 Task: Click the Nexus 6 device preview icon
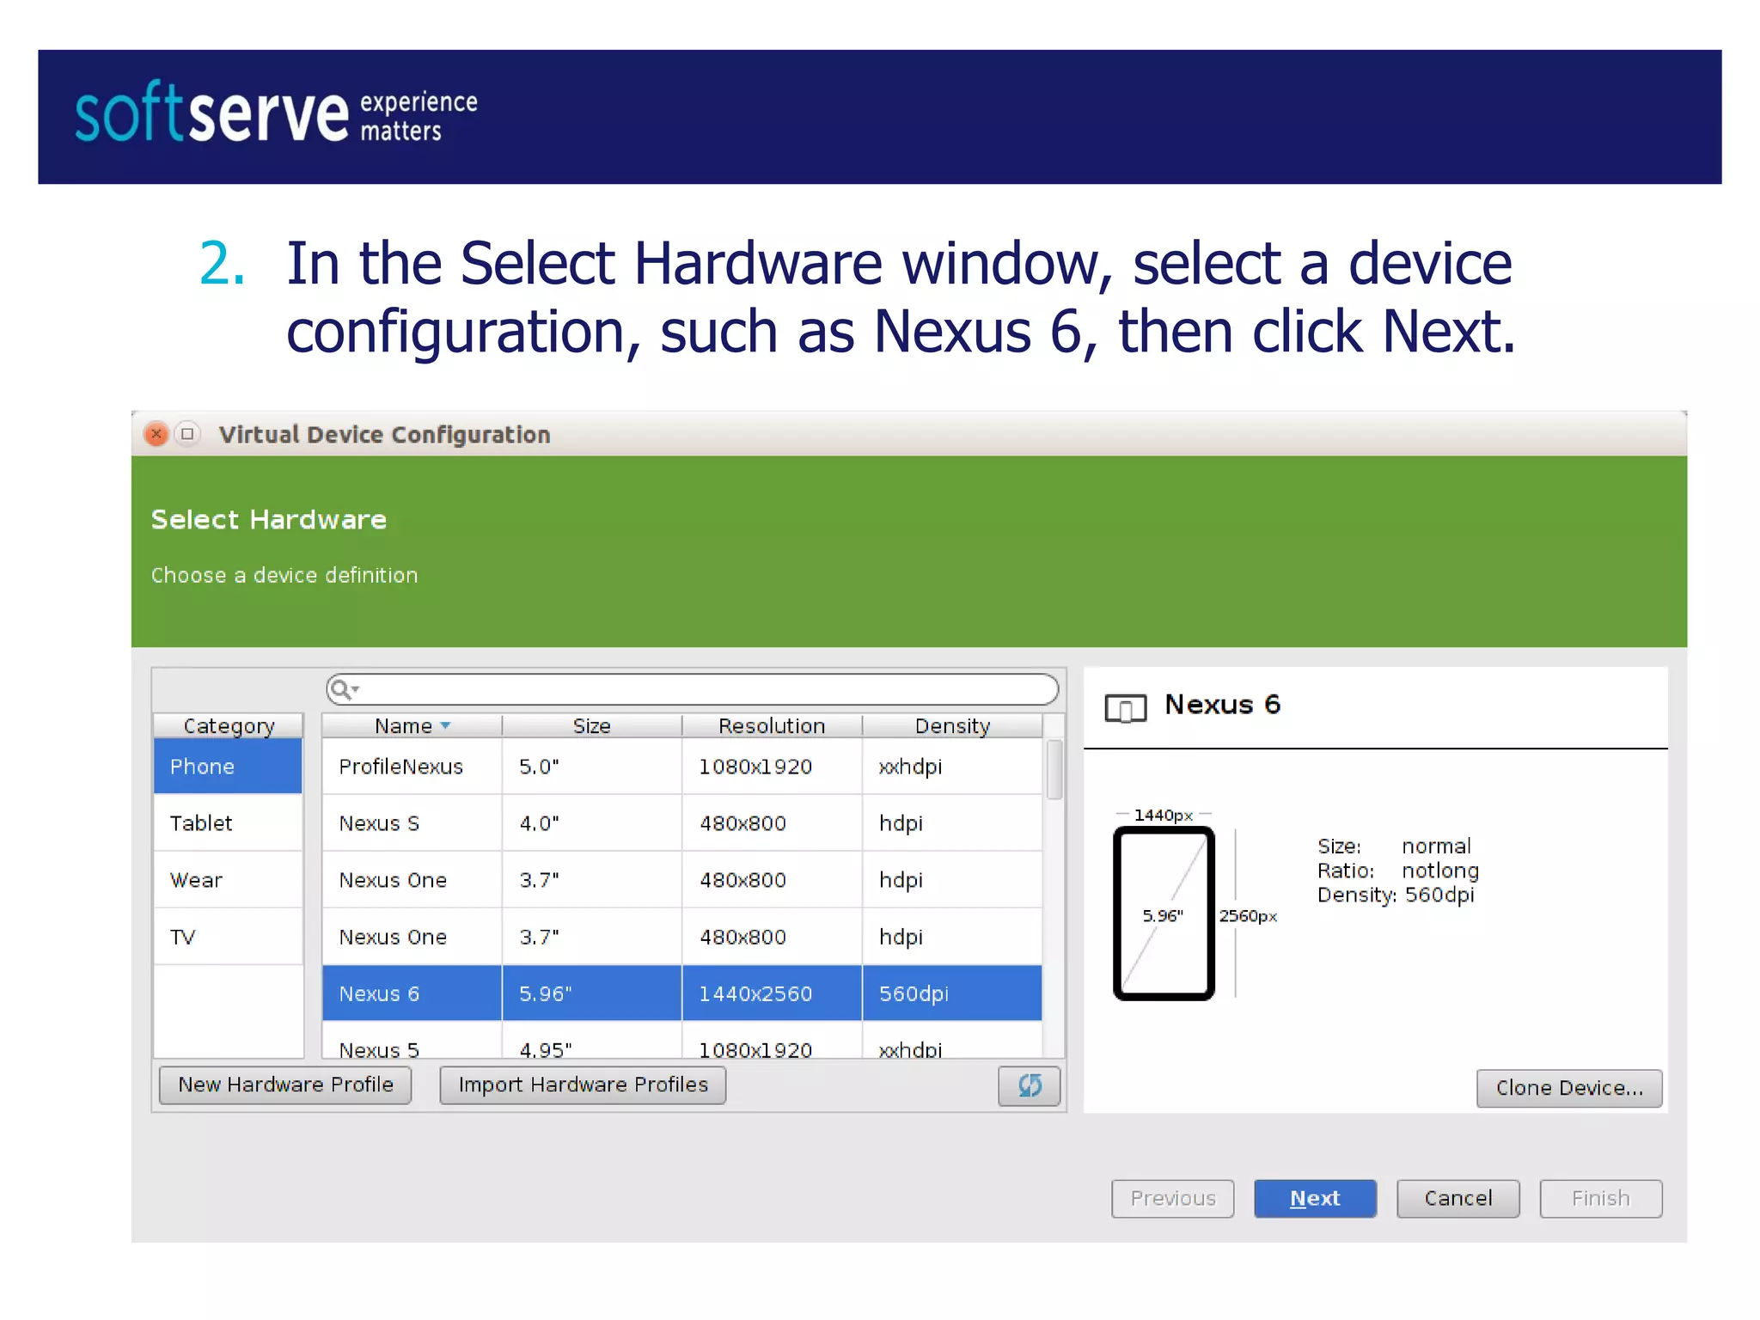[1125, 708]
